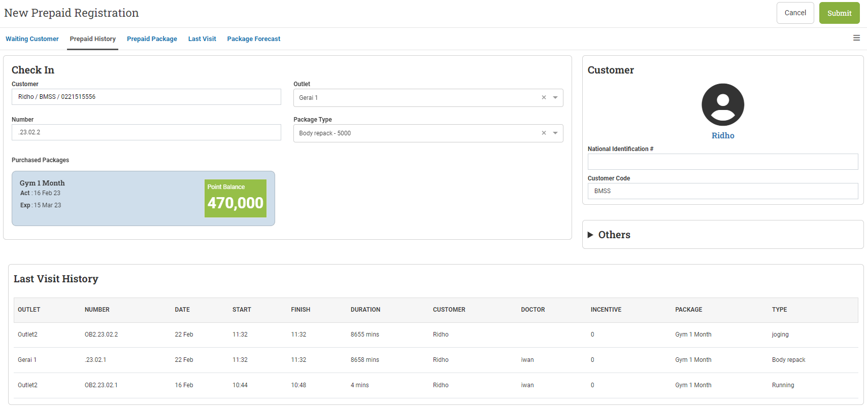Click the Gerai 1 cell in history table

pyautogui.click(x=27, y=360)
